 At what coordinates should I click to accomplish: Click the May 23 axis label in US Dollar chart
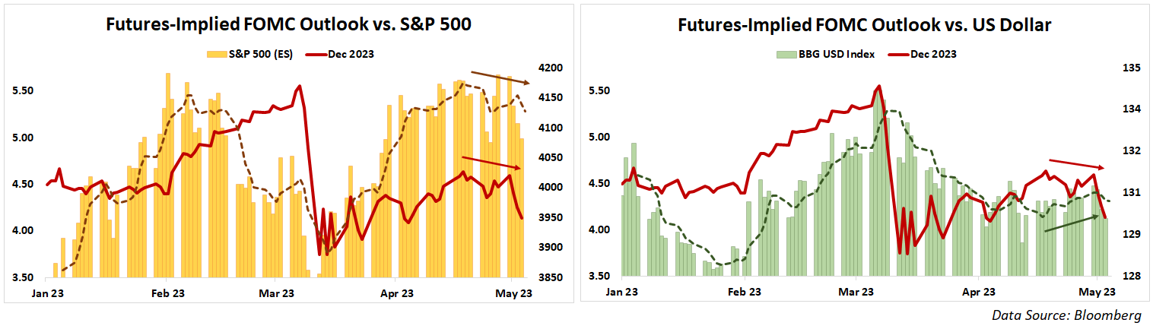click(x=1098, y=292)
